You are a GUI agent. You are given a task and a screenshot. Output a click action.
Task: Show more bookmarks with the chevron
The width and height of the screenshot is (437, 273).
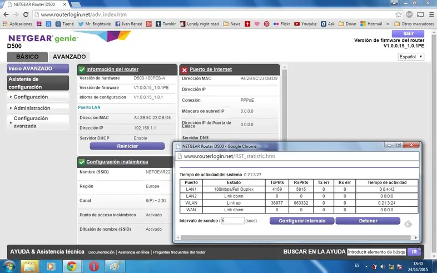pyautogui.click(x=388, y=24)
